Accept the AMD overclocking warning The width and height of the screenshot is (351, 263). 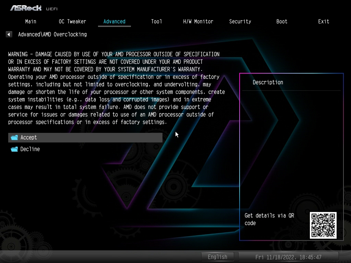point(85,138)
